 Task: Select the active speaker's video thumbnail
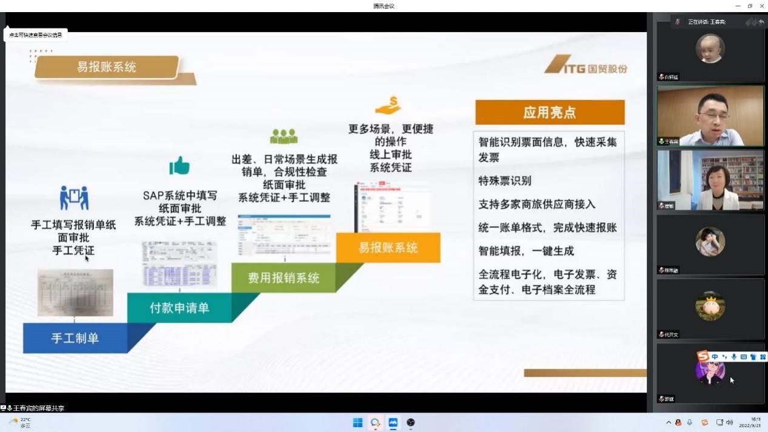710,115
